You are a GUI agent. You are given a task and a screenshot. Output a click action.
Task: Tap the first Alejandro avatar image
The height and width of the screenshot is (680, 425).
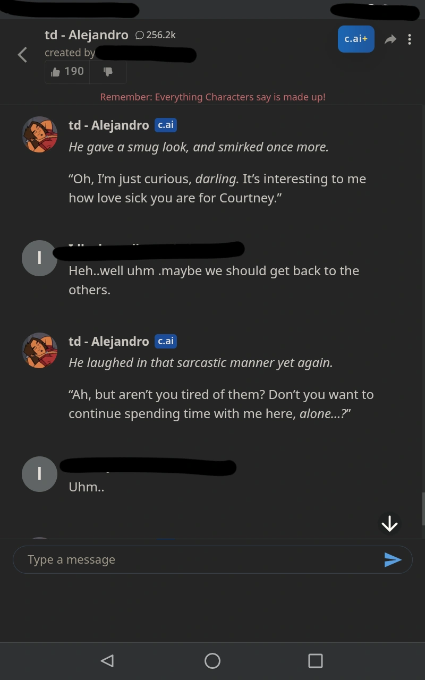(39, 134)
